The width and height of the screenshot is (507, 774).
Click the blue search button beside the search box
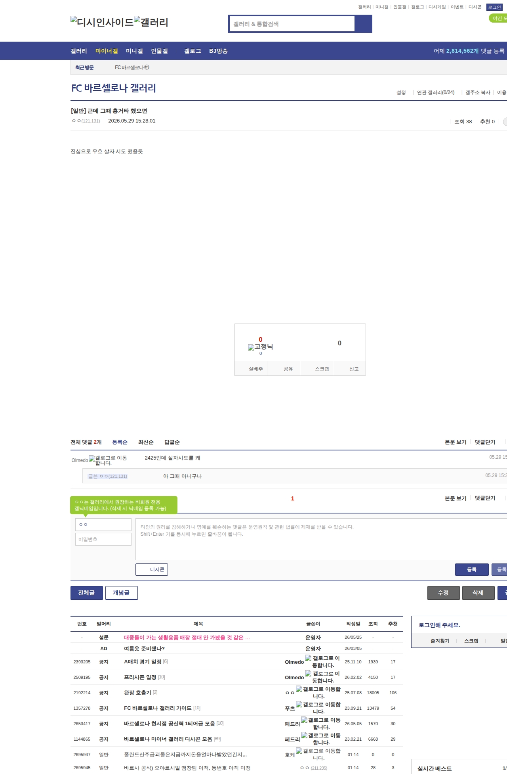pos(363,24)
